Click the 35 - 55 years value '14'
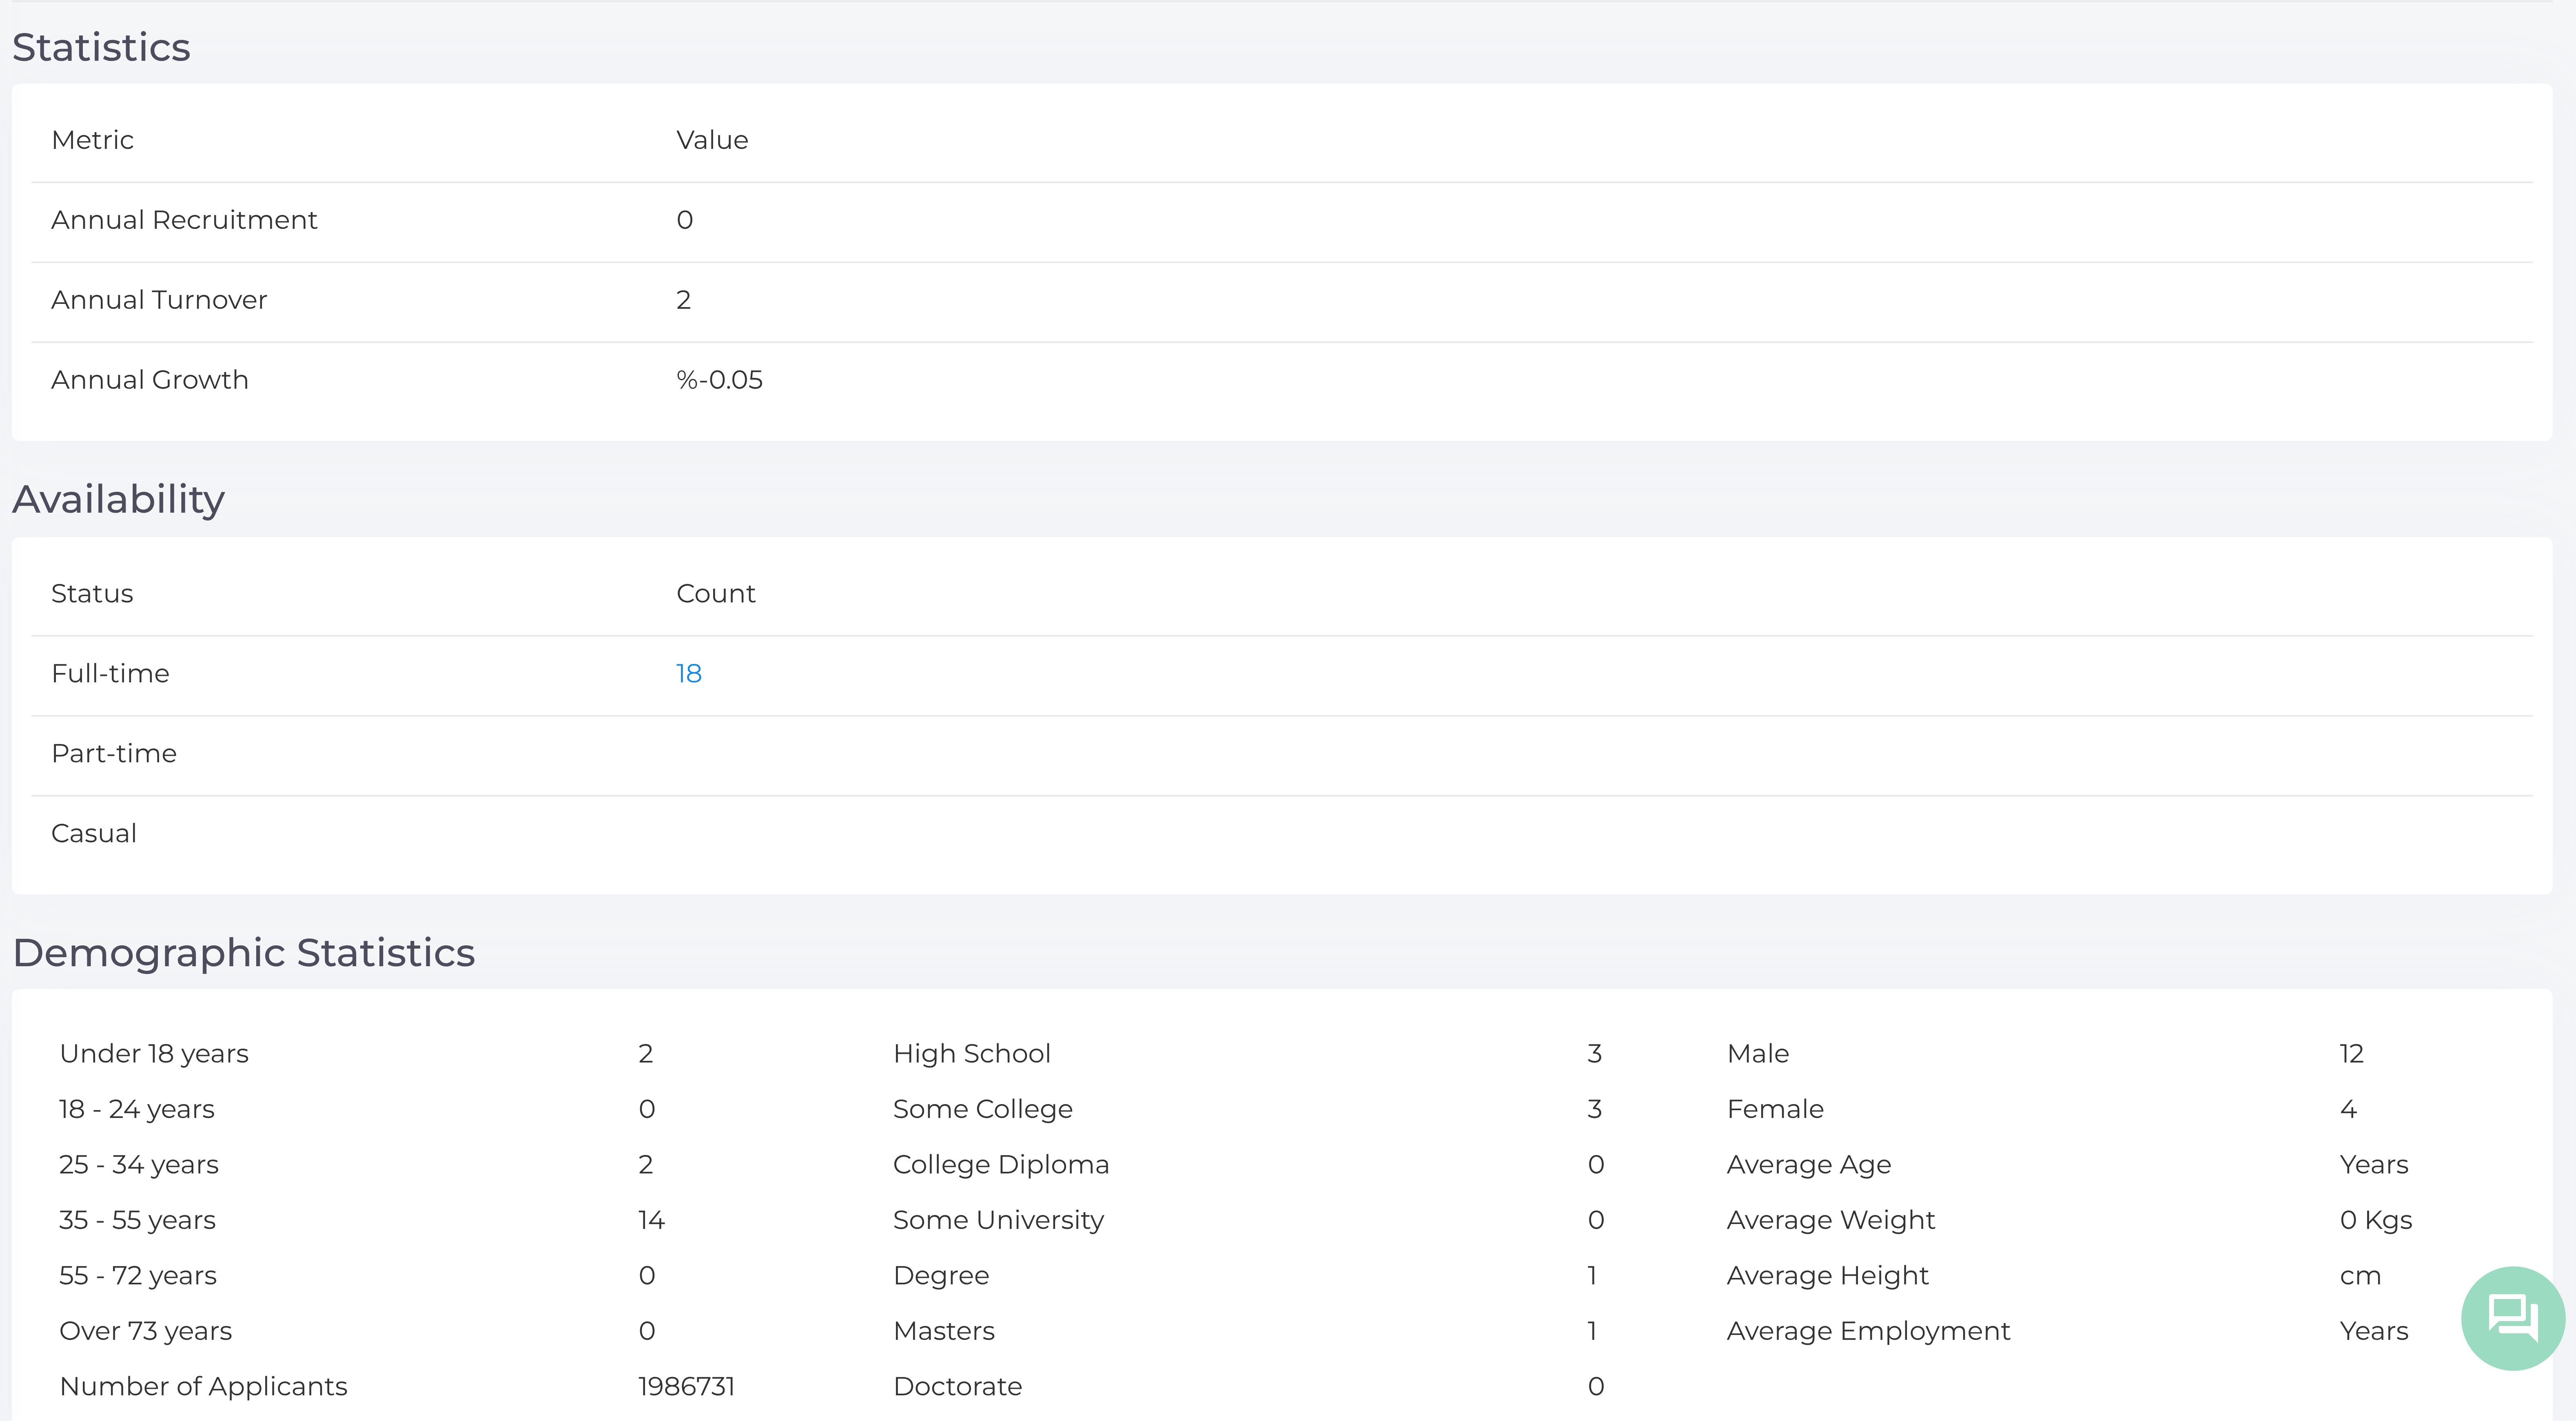The width and height of the screenshot is (2576, 1421). point(652,1220)
